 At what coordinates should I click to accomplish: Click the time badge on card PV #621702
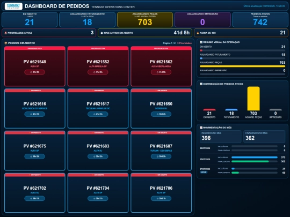point(34,199)
